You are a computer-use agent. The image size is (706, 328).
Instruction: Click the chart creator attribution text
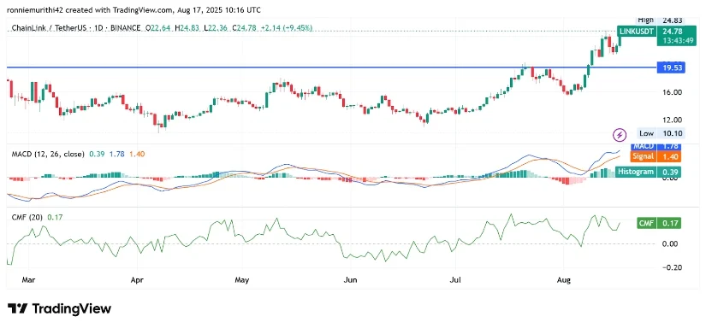(x=133, y=10)
